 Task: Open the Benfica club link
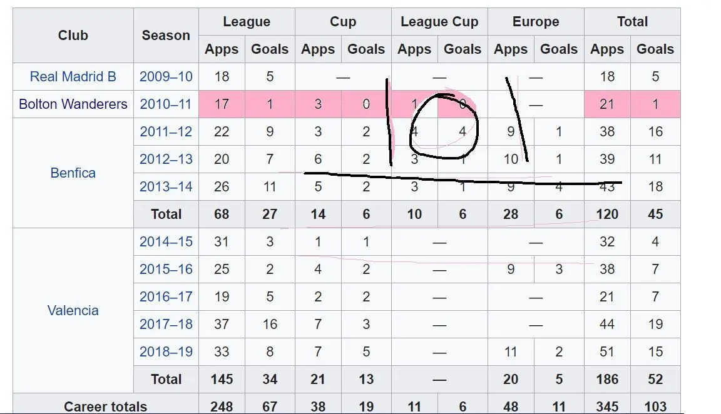73,173
